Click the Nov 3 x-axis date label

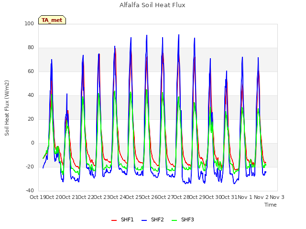pyautogui.click(x=277, y=197)
